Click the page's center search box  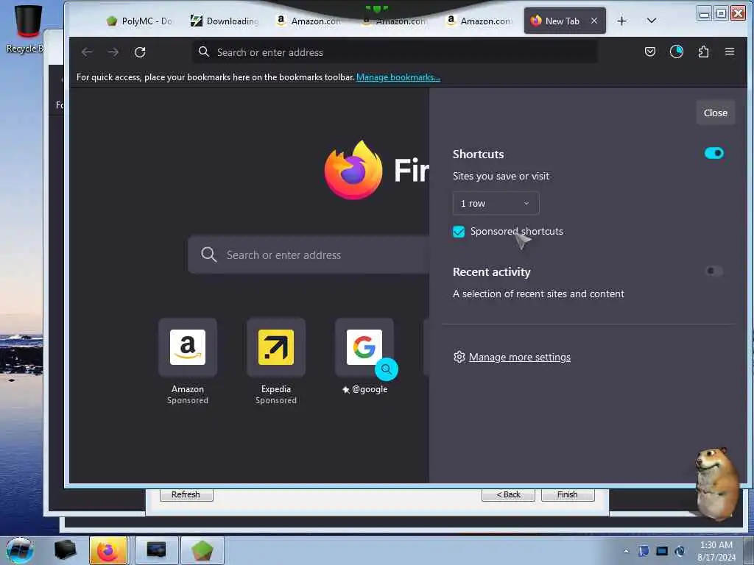309,255
